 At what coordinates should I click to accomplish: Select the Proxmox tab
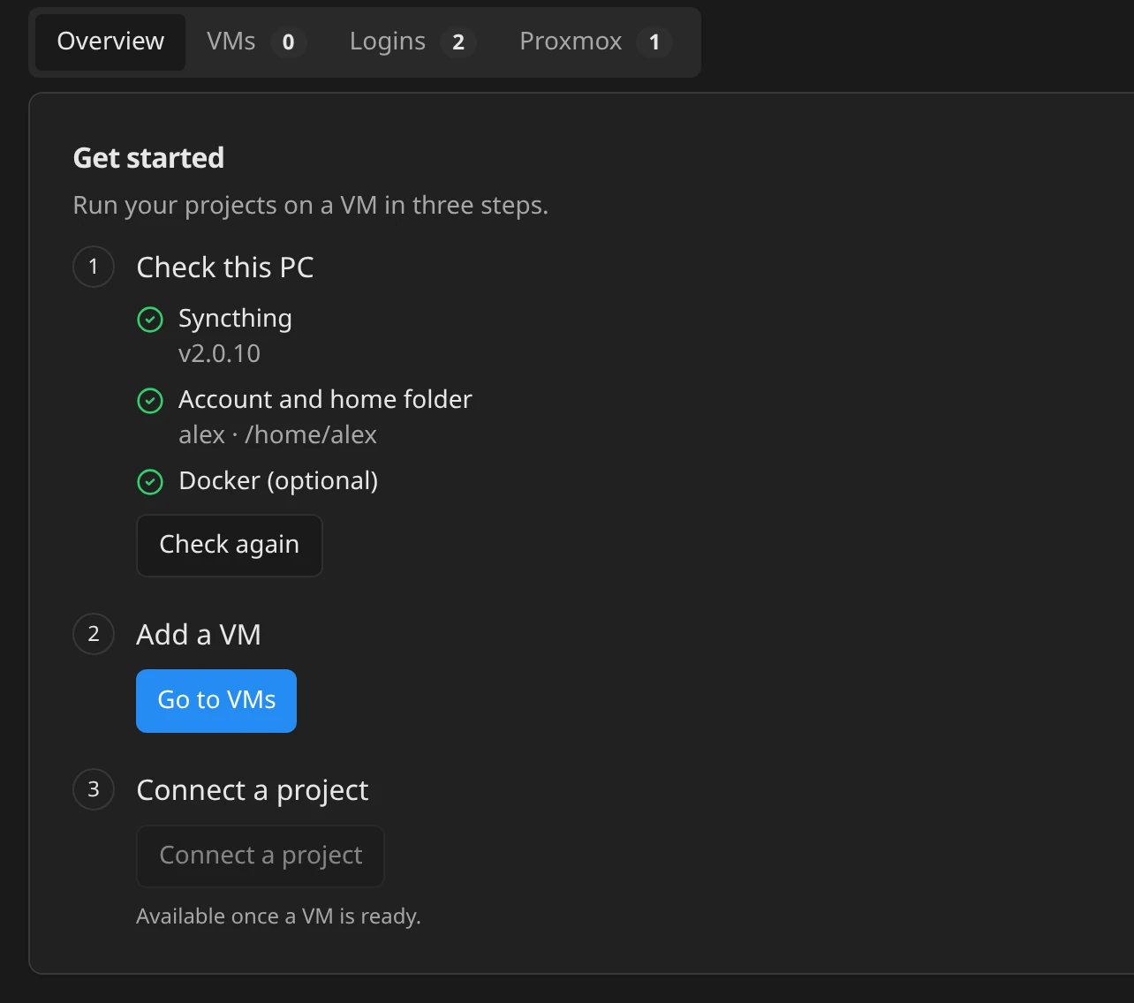(595, 41)
